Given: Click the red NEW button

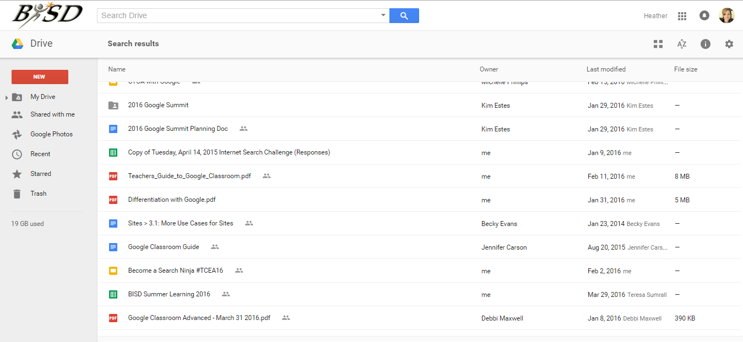Looking at the screenshot, I should [40, 77].
